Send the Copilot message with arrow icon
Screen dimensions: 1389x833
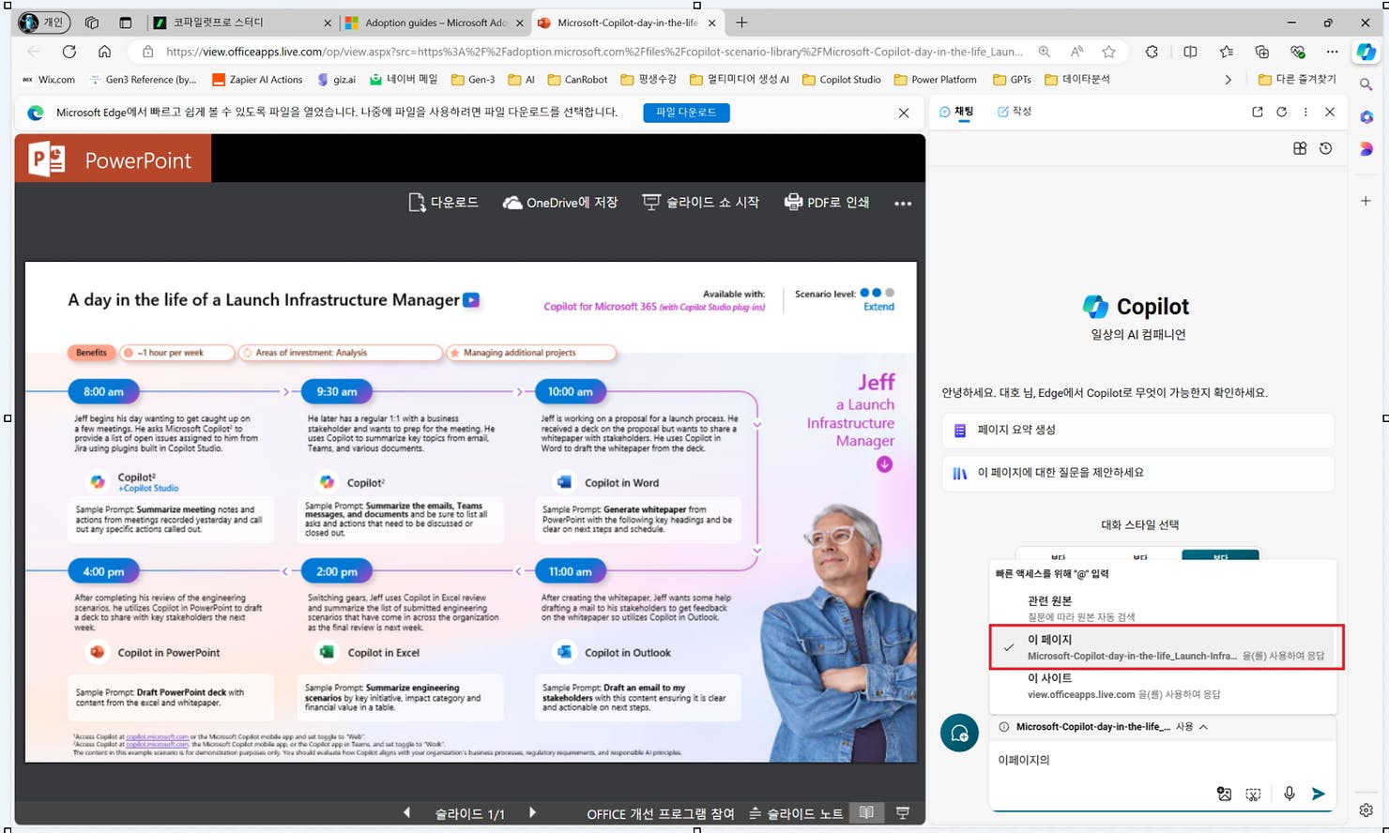click(x=1318, y=794)
